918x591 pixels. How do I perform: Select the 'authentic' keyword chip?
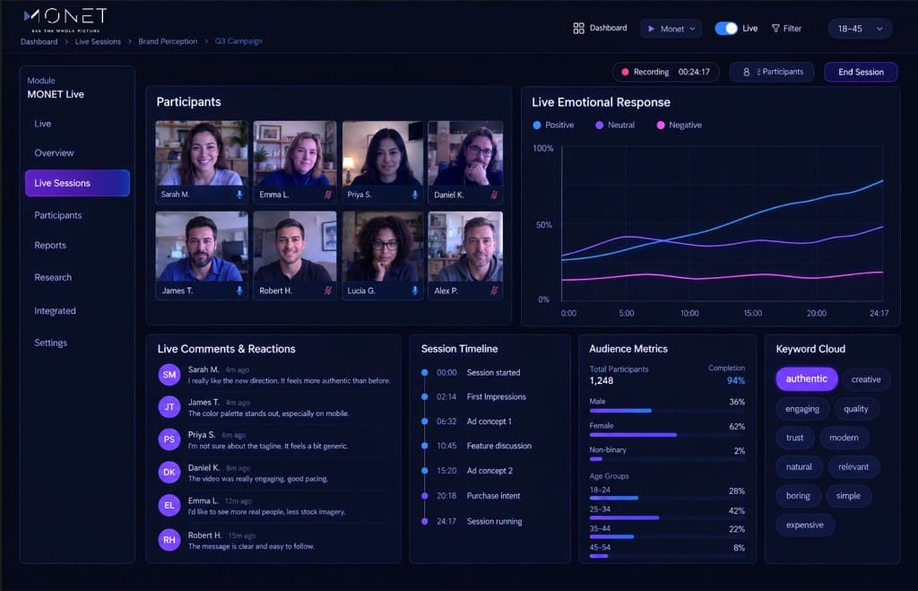pos(807,379)
